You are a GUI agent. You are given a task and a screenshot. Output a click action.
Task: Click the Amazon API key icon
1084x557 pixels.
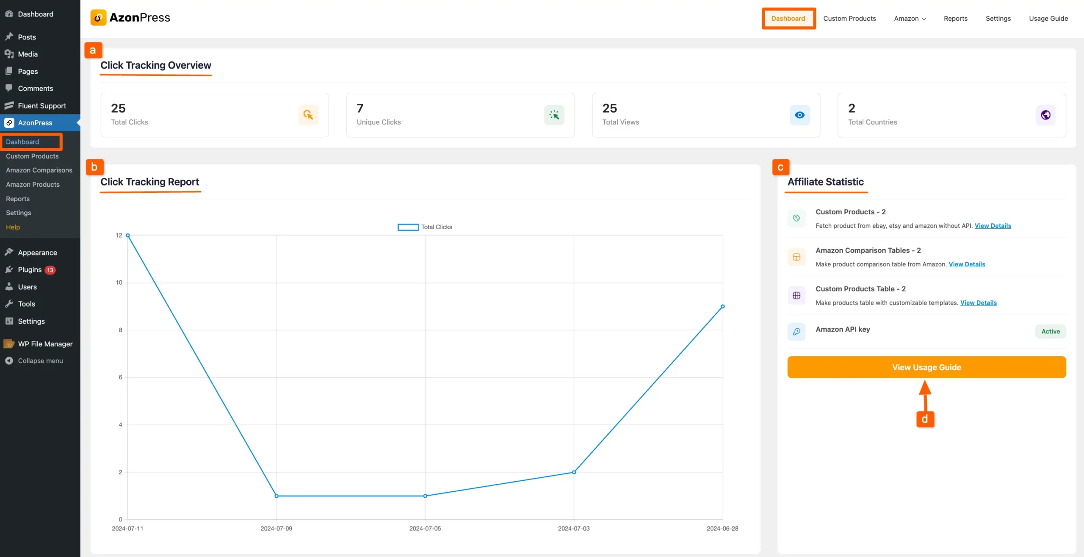coord(796,332)
